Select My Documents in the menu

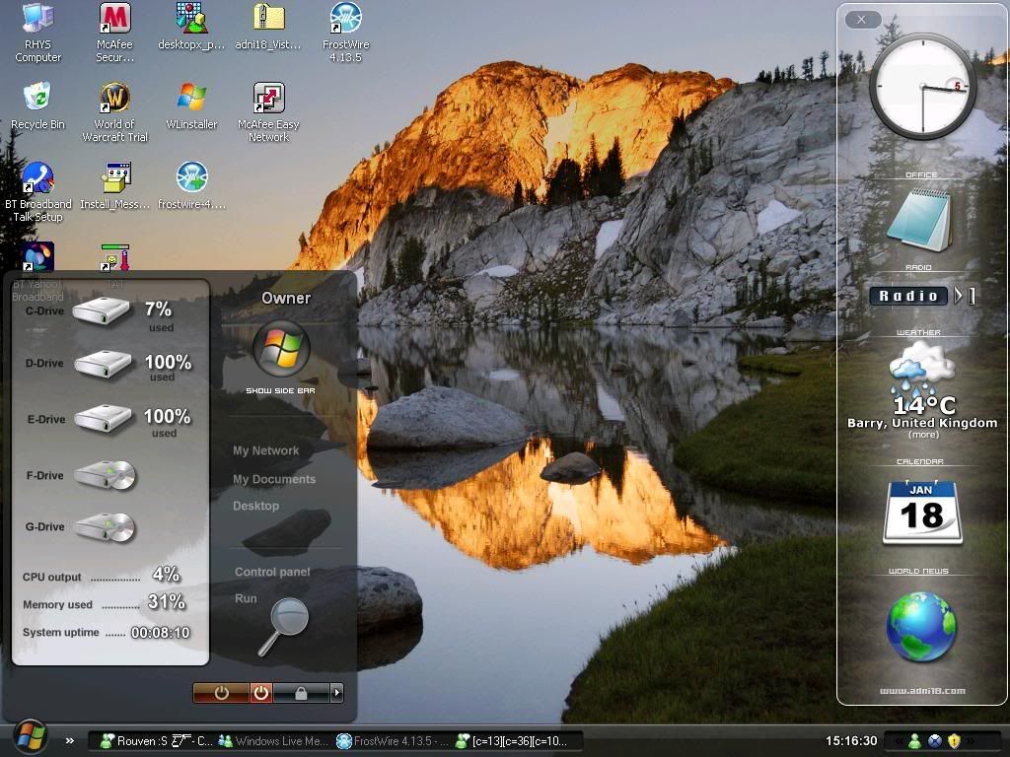(x=274, y=479)
